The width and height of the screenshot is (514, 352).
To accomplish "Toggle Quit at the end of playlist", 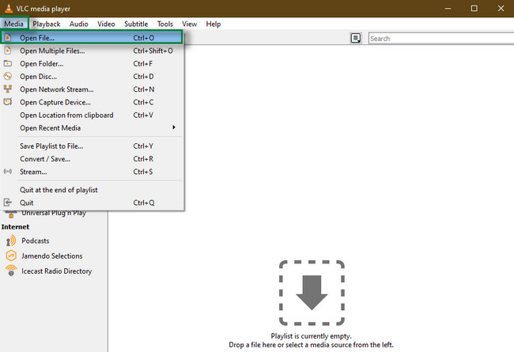I will click(92, 190).
